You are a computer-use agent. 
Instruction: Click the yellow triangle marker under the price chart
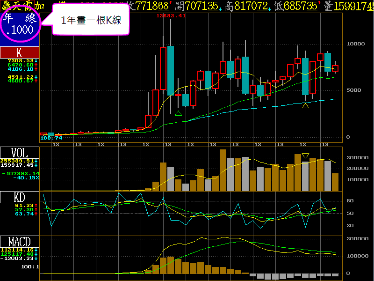(305, 106)
